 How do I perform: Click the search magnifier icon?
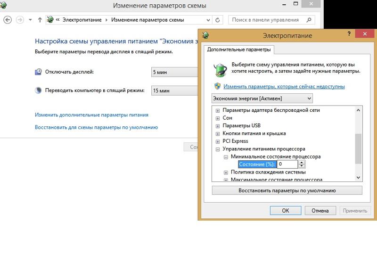pos(309,20)
